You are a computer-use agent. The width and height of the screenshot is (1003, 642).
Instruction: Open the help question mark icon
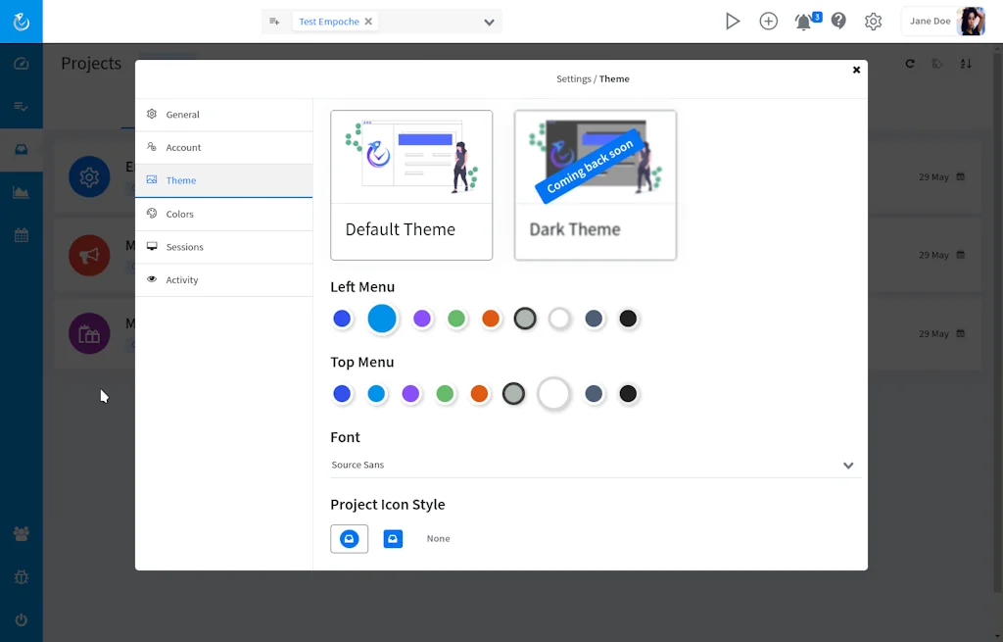838,22
